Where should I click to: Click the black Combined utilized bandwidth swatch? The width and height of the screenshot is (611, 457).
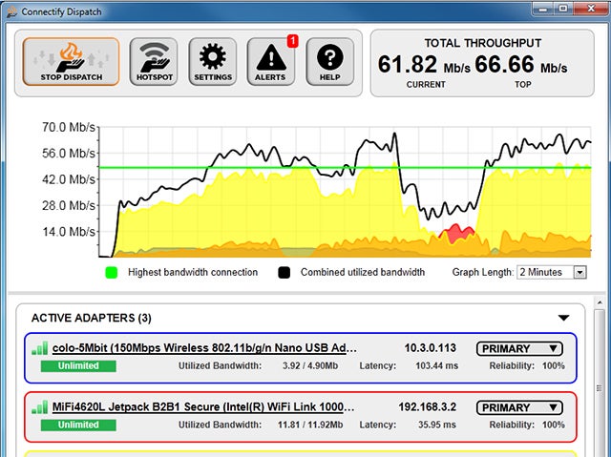click(x=284, y=273)
